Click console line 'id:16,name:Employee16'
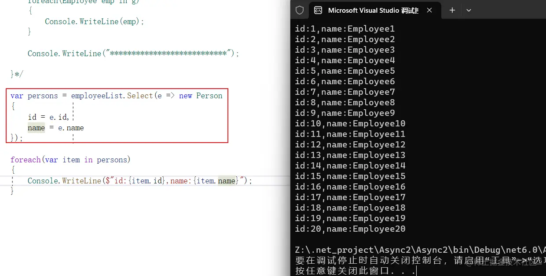 coord(350,187)
